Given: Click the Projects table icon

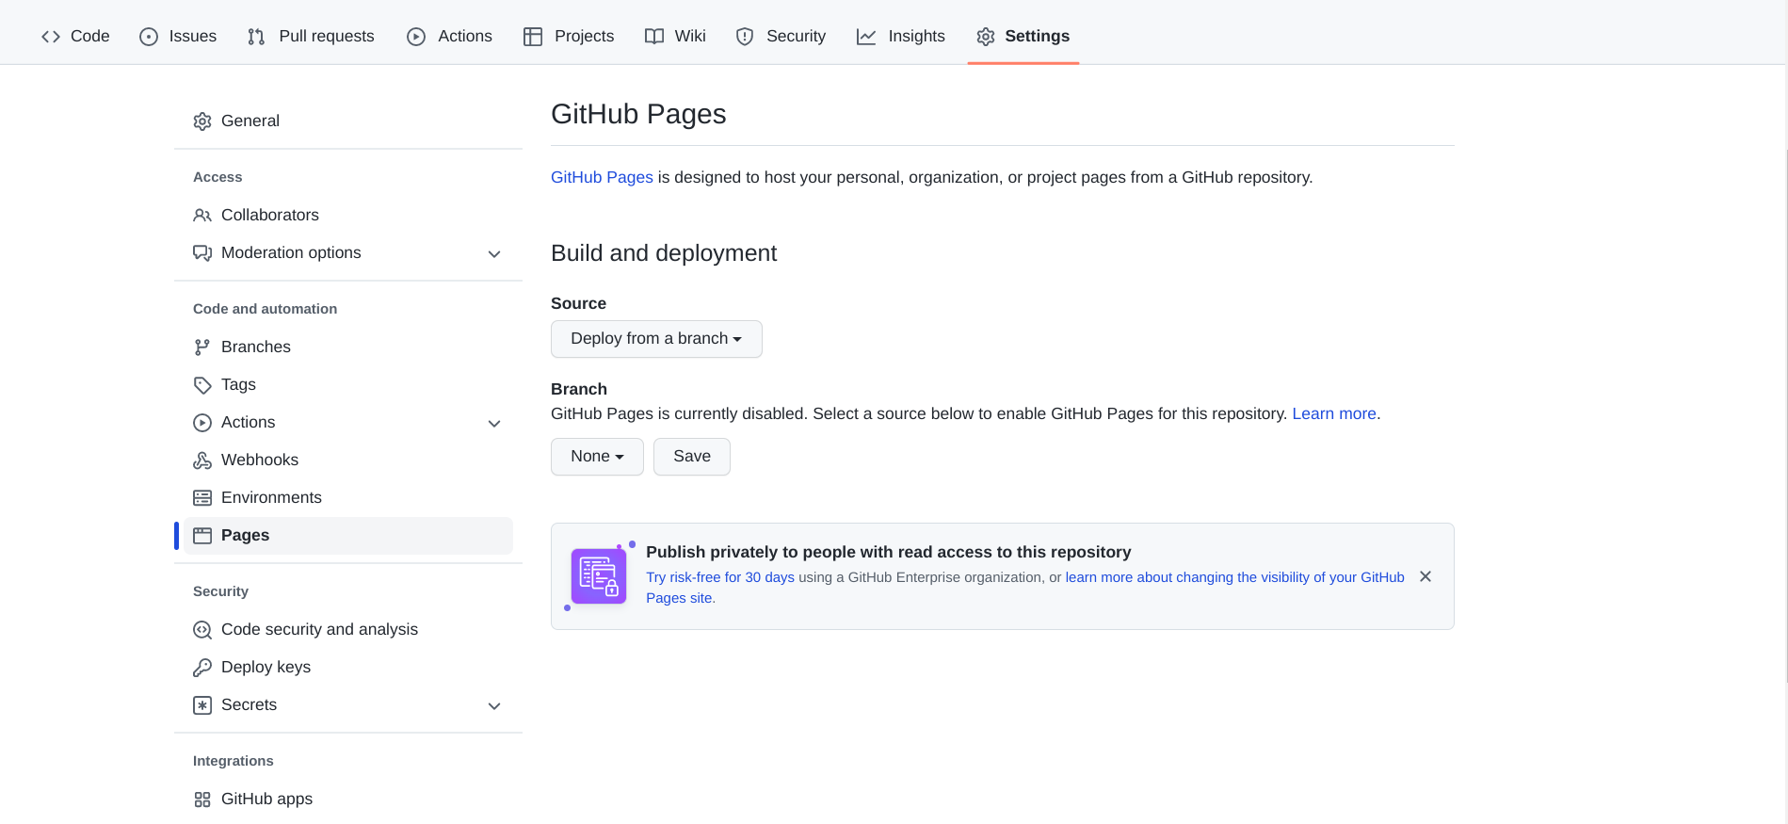Looking at the screenshot, I should pos(533,37).
